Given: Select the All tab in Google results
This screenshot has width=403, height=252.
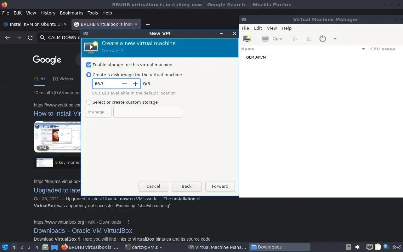Looking at the screenshot, I should [x=40, y=79].
